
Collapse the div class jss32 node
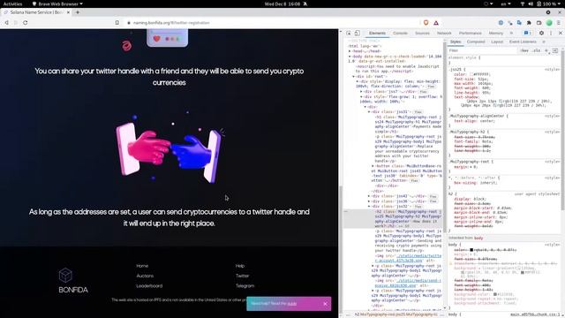(369, 206)
